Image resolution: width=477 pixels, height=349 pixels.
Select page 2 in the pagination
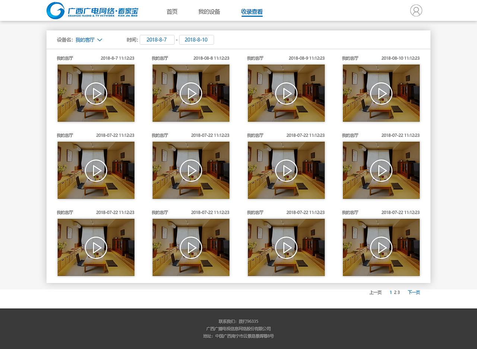tap(395, 292)
